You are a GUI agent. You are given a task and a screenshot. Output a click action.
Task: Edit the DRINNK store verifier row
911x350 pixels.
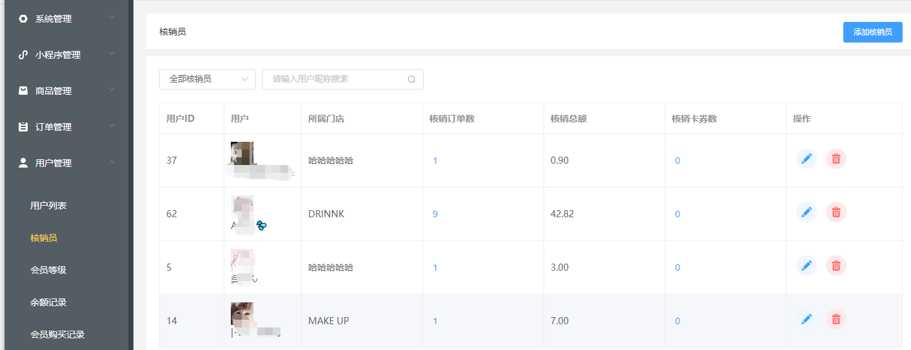click(x=806, y=212)
